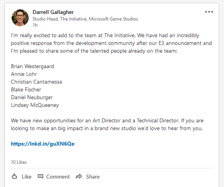View the 10 Likes reactions list
This screenshot has width=224, height=187.
tap(19, 162)
